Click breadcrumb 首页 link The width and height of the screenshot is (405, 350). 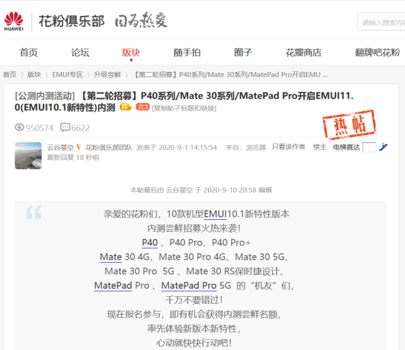pyautogui.click(x=10, y=75)
